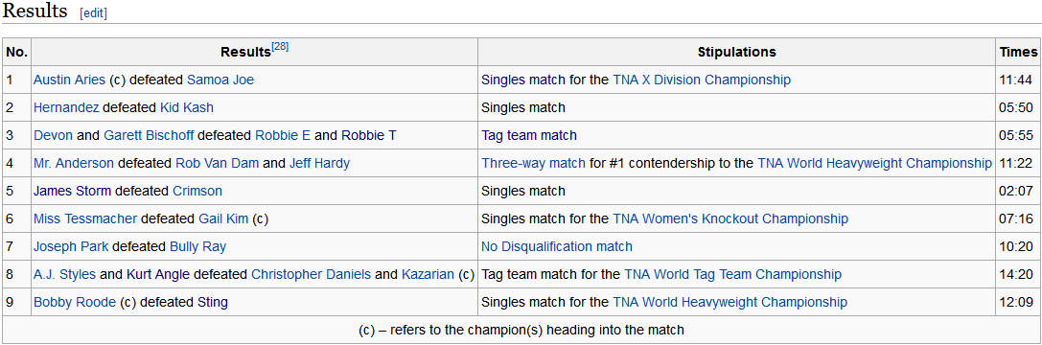
Task: Click the Bobby Roode link
Action: (x=75, y=303)
